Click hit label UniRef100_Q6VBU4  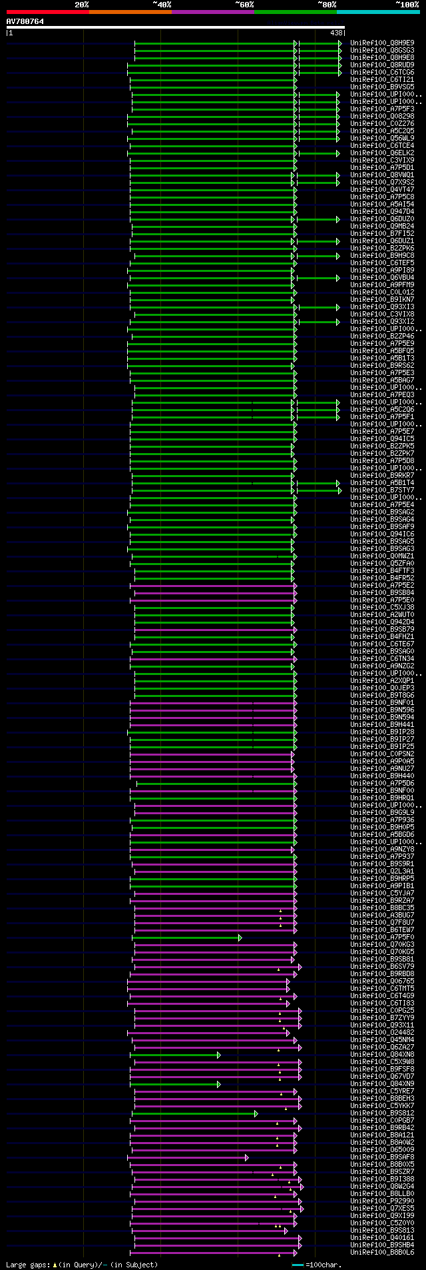382,277
